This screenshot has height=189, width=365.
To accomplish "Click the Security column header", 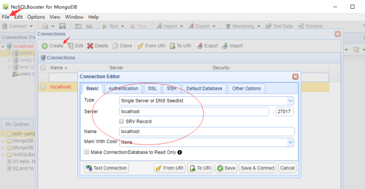I will (x=270, y=68).
